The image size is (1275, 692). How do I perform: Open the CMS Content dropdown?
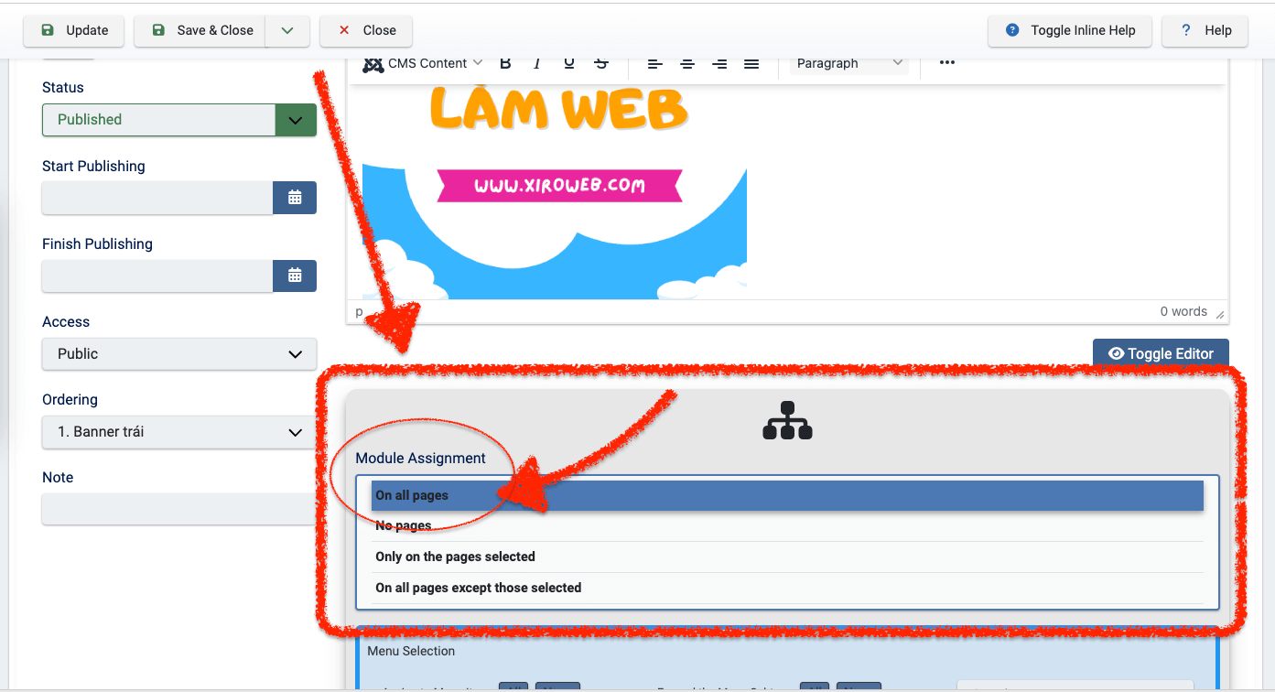point(422,63)
